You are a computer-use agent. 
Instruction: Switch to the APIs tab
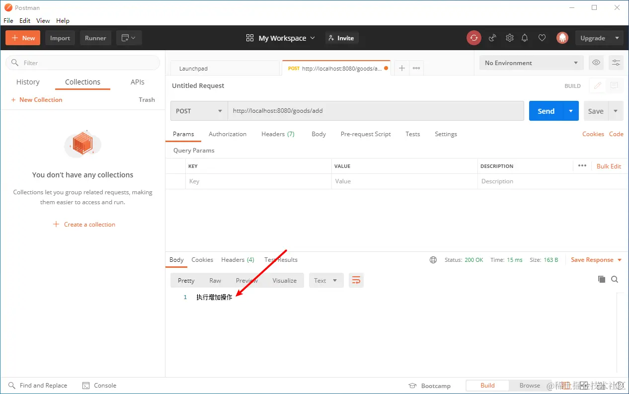coord(138,82)
